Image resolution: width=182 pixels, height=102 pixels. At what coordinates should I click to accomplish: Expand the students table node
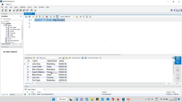[x=6, y=37]
